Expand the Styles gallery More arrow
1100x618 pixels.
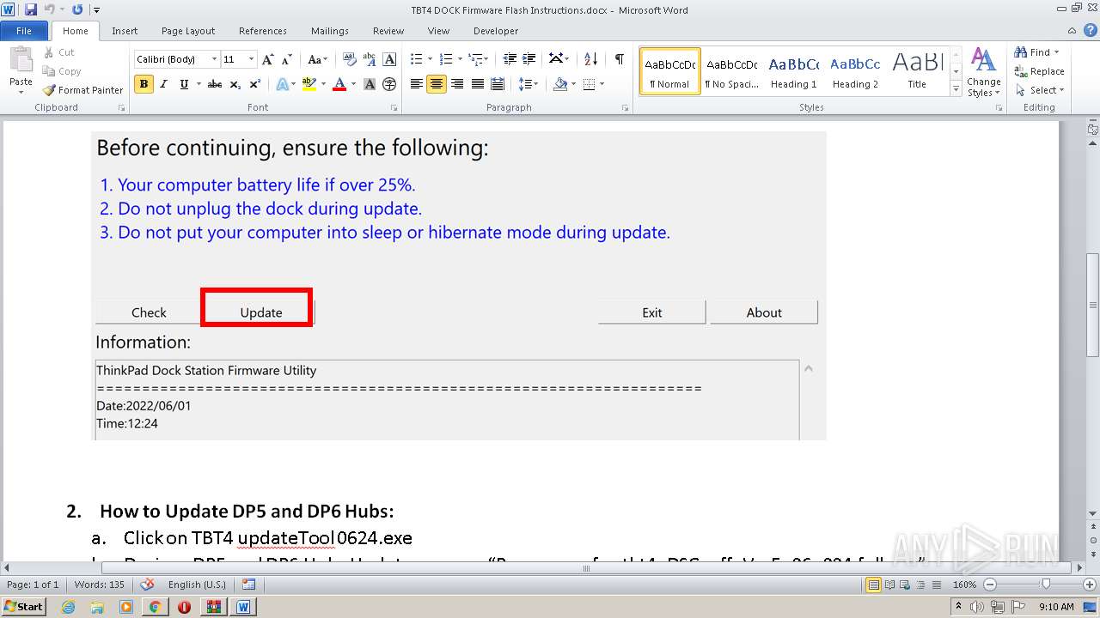tap(956, 89)
